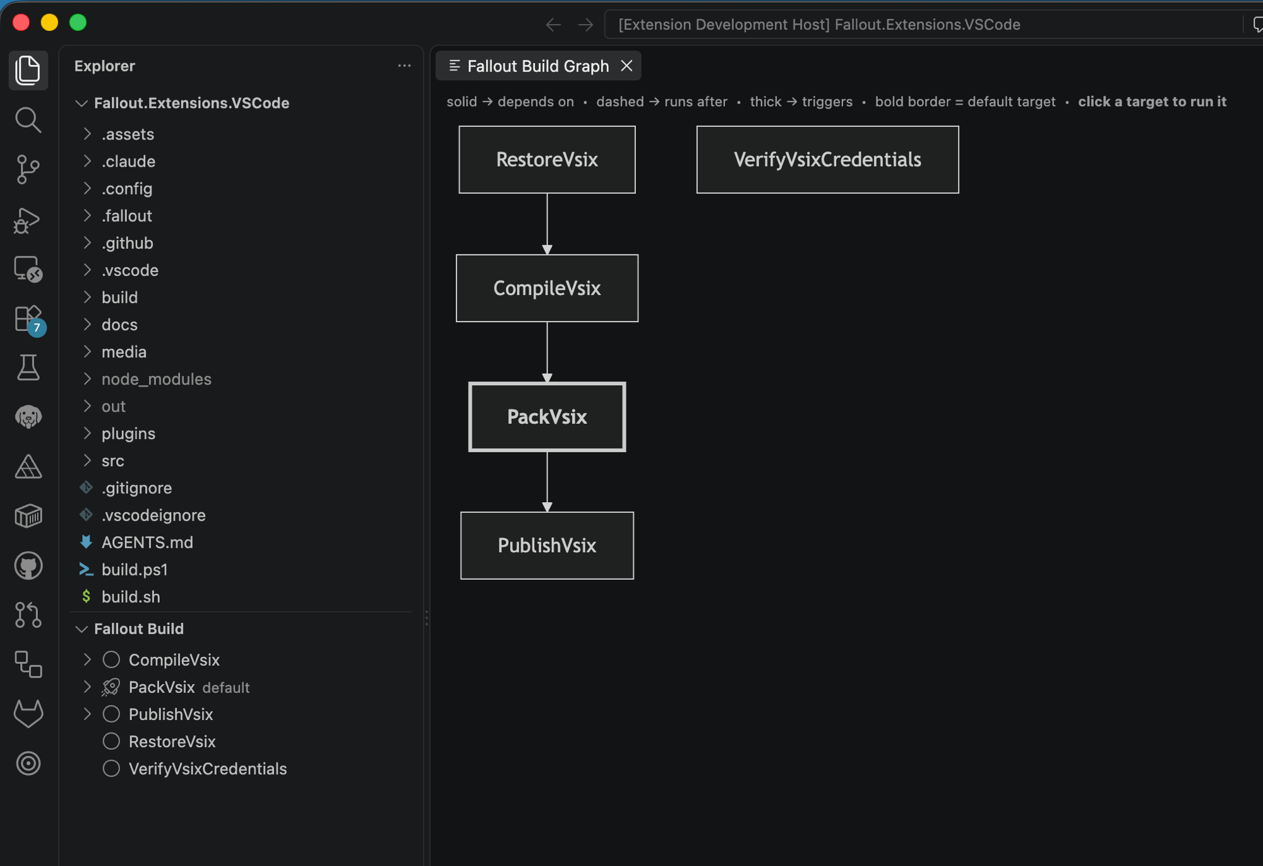Click the AGENTS.md markdown file icon
This screenshot has height=866, width=1263.
click(x=87, y=543)
